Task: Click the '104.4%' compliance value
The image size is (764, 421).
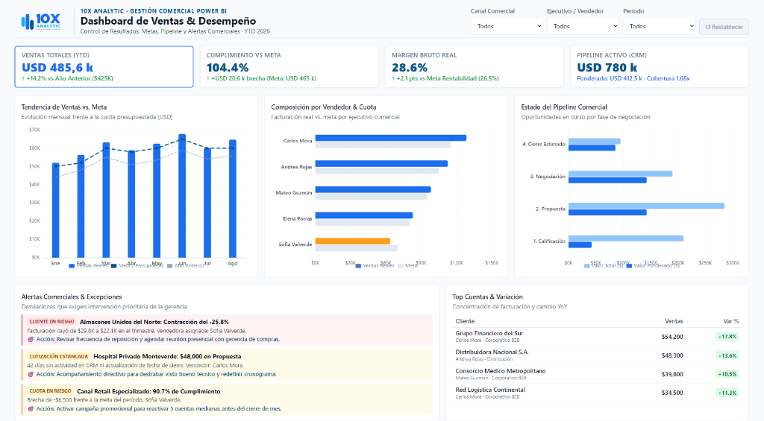Action: 228,68
